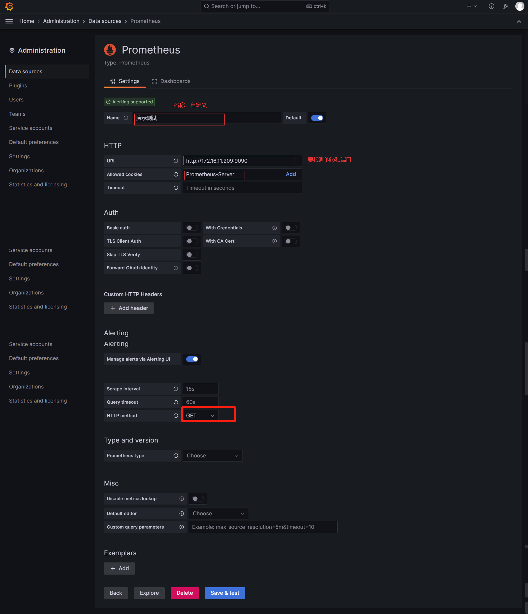528x614 pixels.
Task: Open the Default editor Choose dropdown
Action: pyautogui.click(x=218, y=514)
